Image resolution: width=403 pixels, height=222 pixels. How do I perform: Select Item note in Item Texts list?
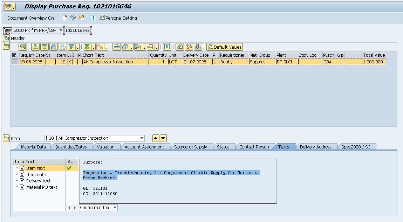[36, 174]
